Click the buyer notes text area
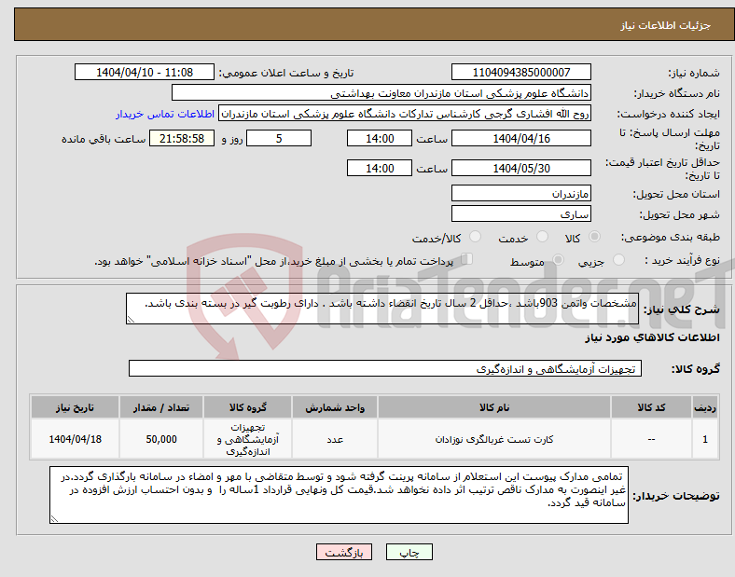This screenshot has width=735, height=577. [x=339, y=495]
